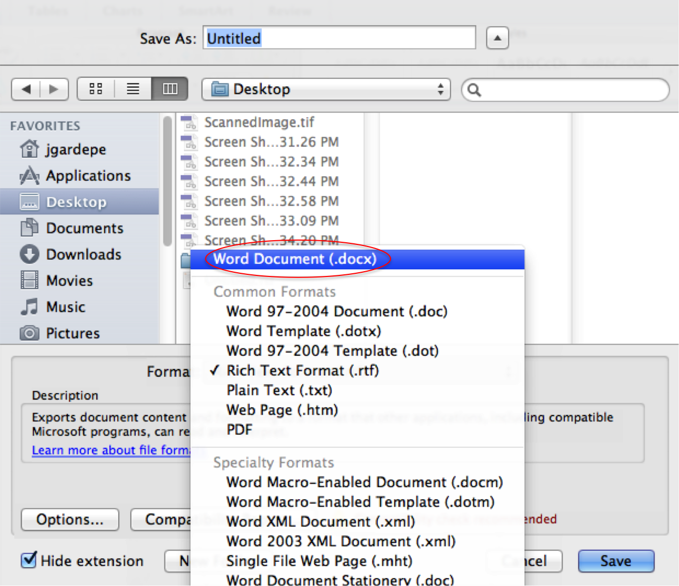679x586 pixels.
Task: Collapse the dialog with the triangle button
Action: click(497, 38)
